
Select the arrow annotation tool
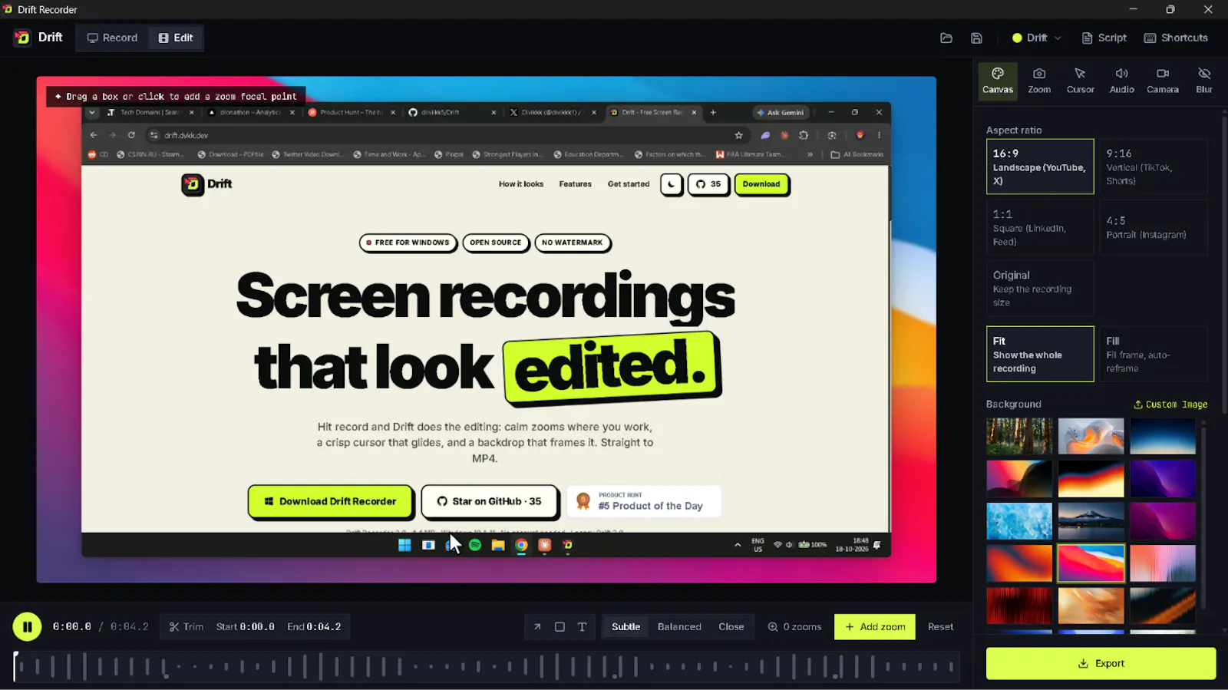tap(537, 626)
